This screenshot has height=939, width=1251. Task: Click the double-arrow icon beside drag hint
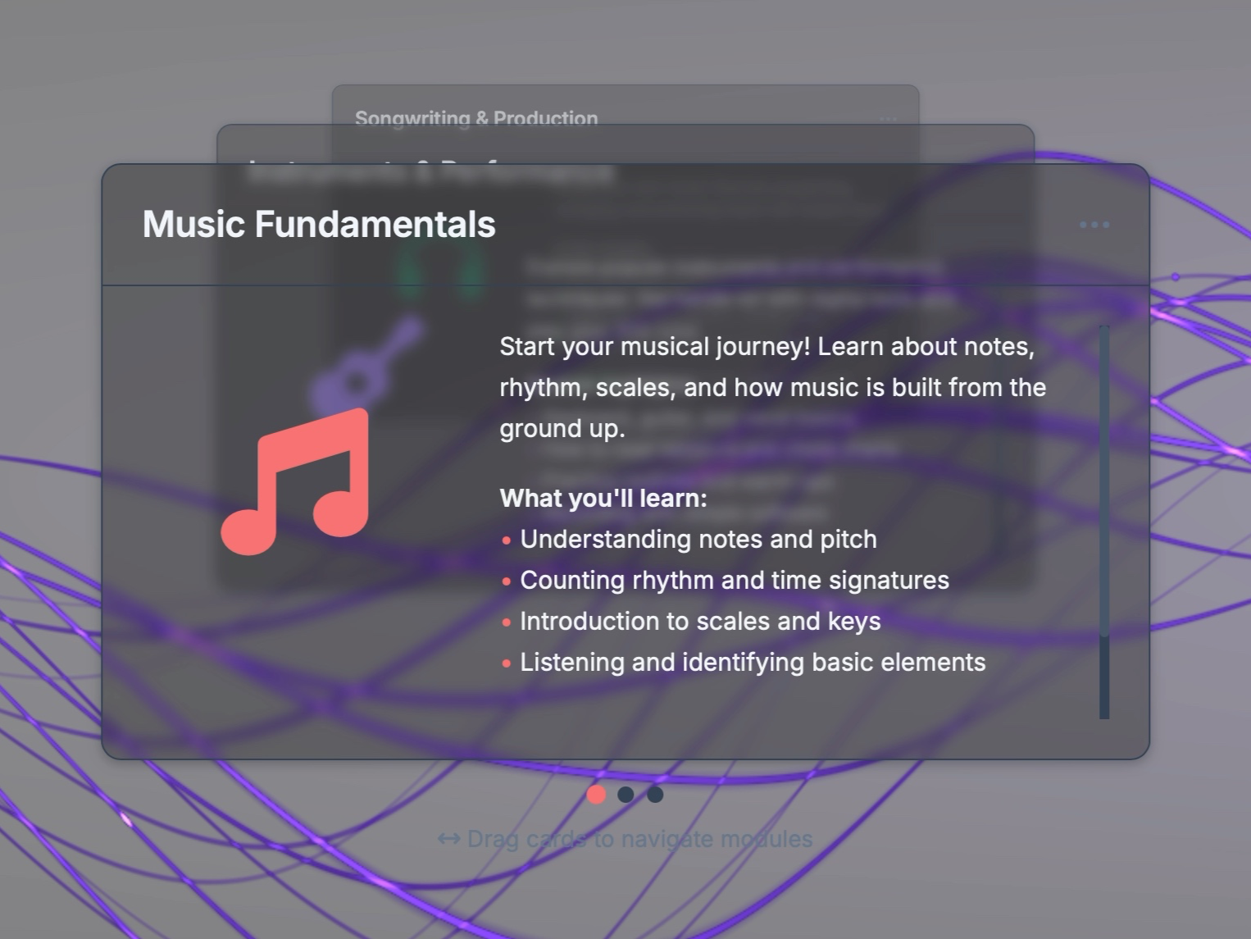click(448, 839)
